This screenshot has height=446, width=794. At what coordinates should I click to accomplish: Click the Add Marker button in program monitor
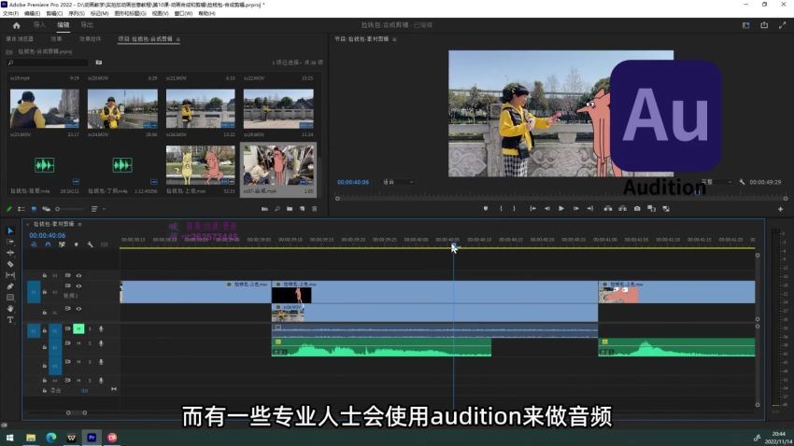click(485, 208)
